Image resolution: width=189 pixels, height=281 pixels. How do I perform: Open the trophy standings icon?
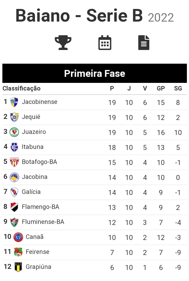[63, 43]
